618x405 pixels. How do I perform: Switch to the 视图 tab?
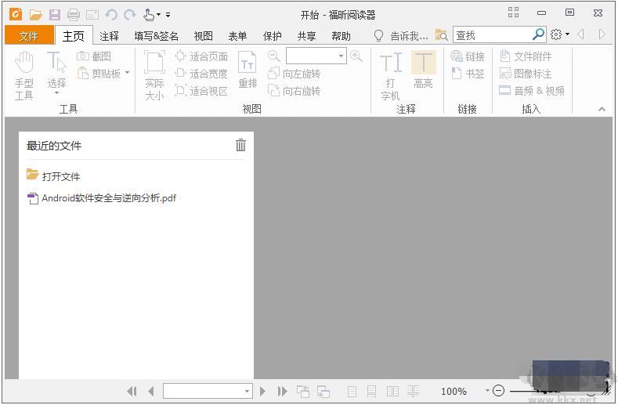click(204, 36)
